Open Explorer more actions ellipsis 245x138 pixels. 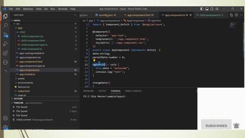tap(75, 15)
